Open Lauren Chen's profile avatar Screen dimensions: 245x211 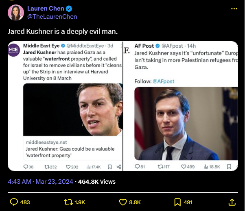pos(15,12)
